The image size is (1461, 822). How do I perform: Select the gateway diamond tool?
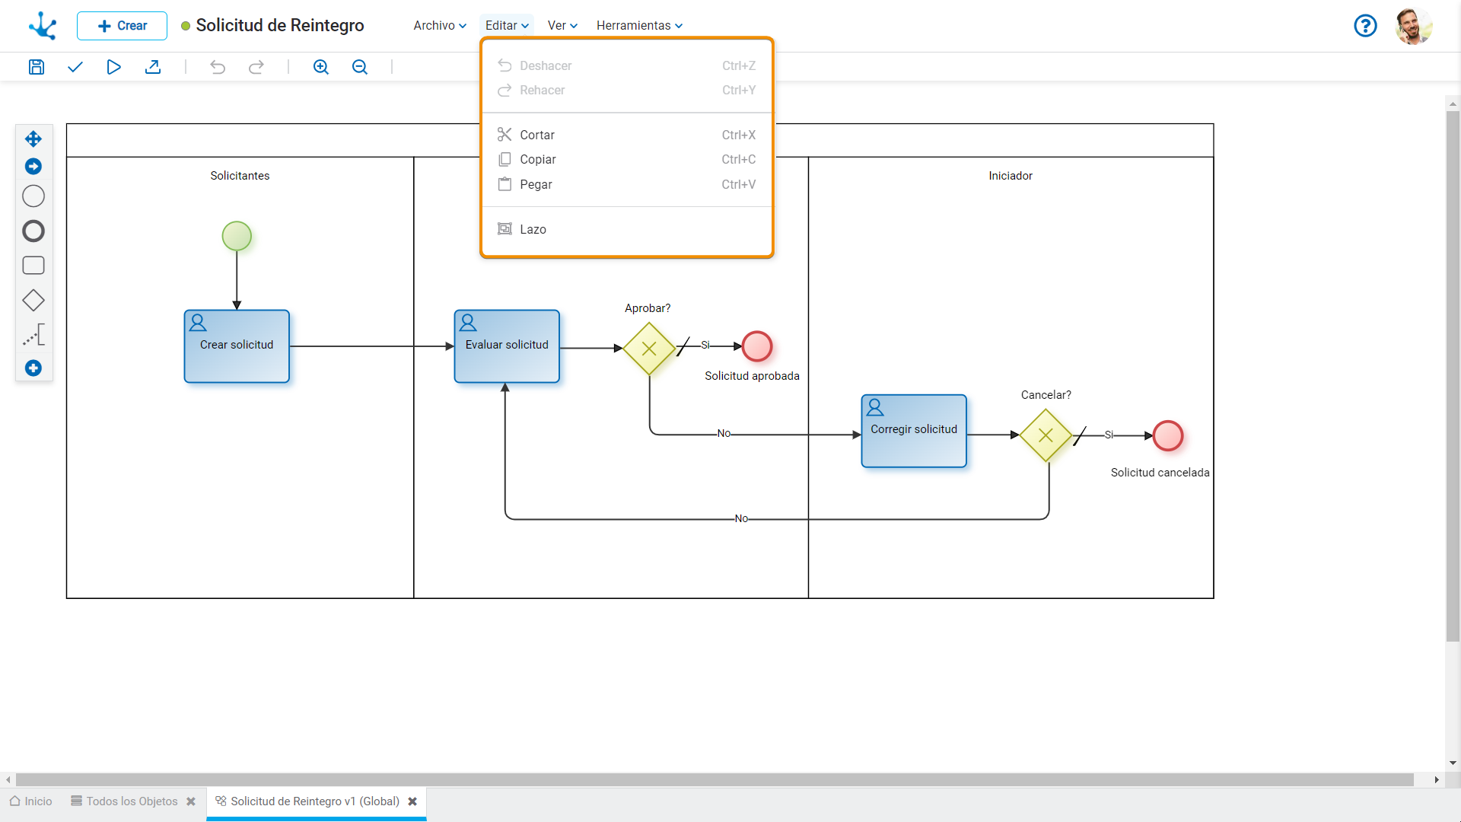[33, 301]
